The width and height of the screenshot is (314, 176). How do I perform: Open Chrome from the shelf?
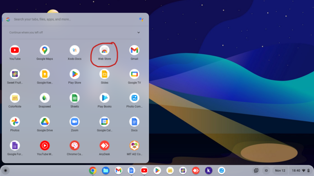(93, 170)
